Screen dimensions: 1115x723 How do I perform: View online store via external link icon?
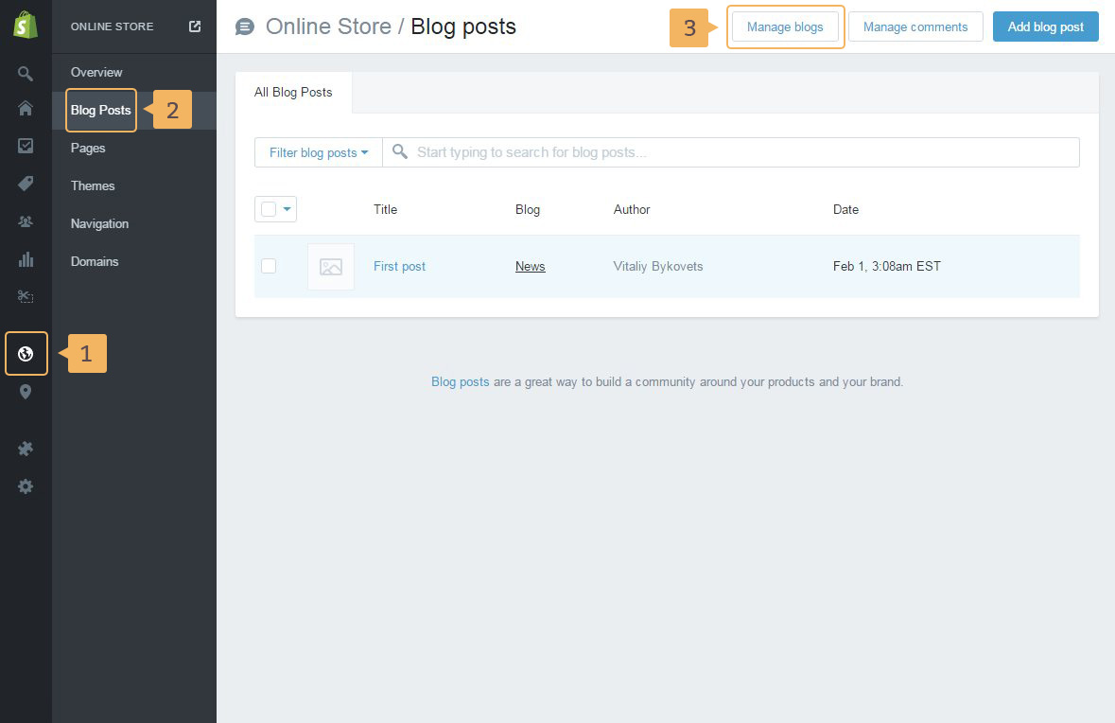[x=195, y=26]
